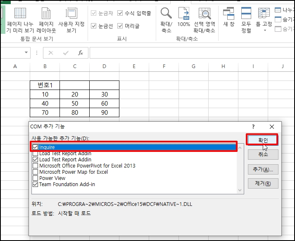The image size is (295, 241).
Task: Uncheck the checked Load Test Report Addin
Action: [x=36, y=160]
